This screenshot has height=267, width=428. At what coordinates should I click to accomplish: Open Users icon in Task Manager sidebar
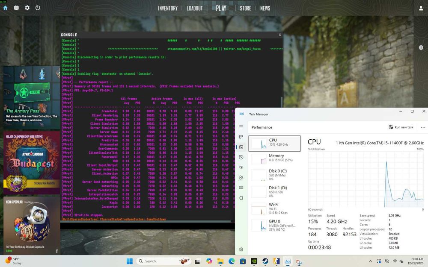(241, 178)
